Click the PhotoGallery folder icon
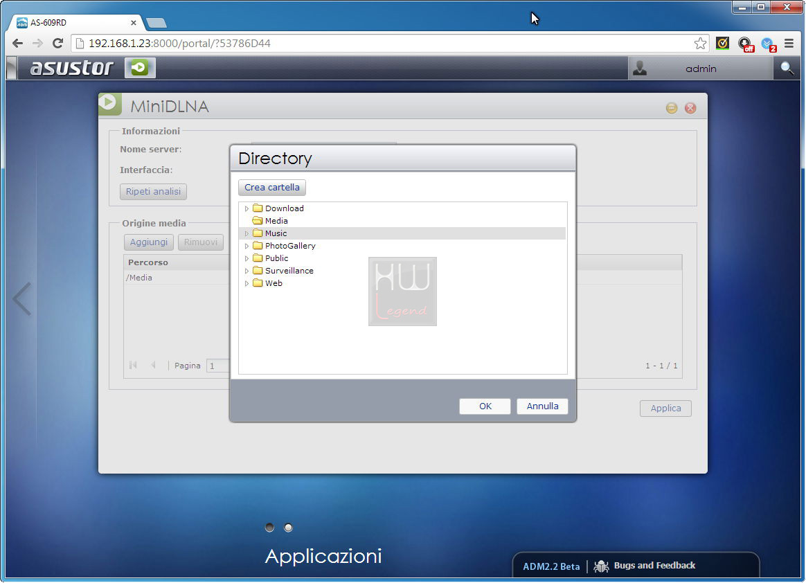 [258, 246]
